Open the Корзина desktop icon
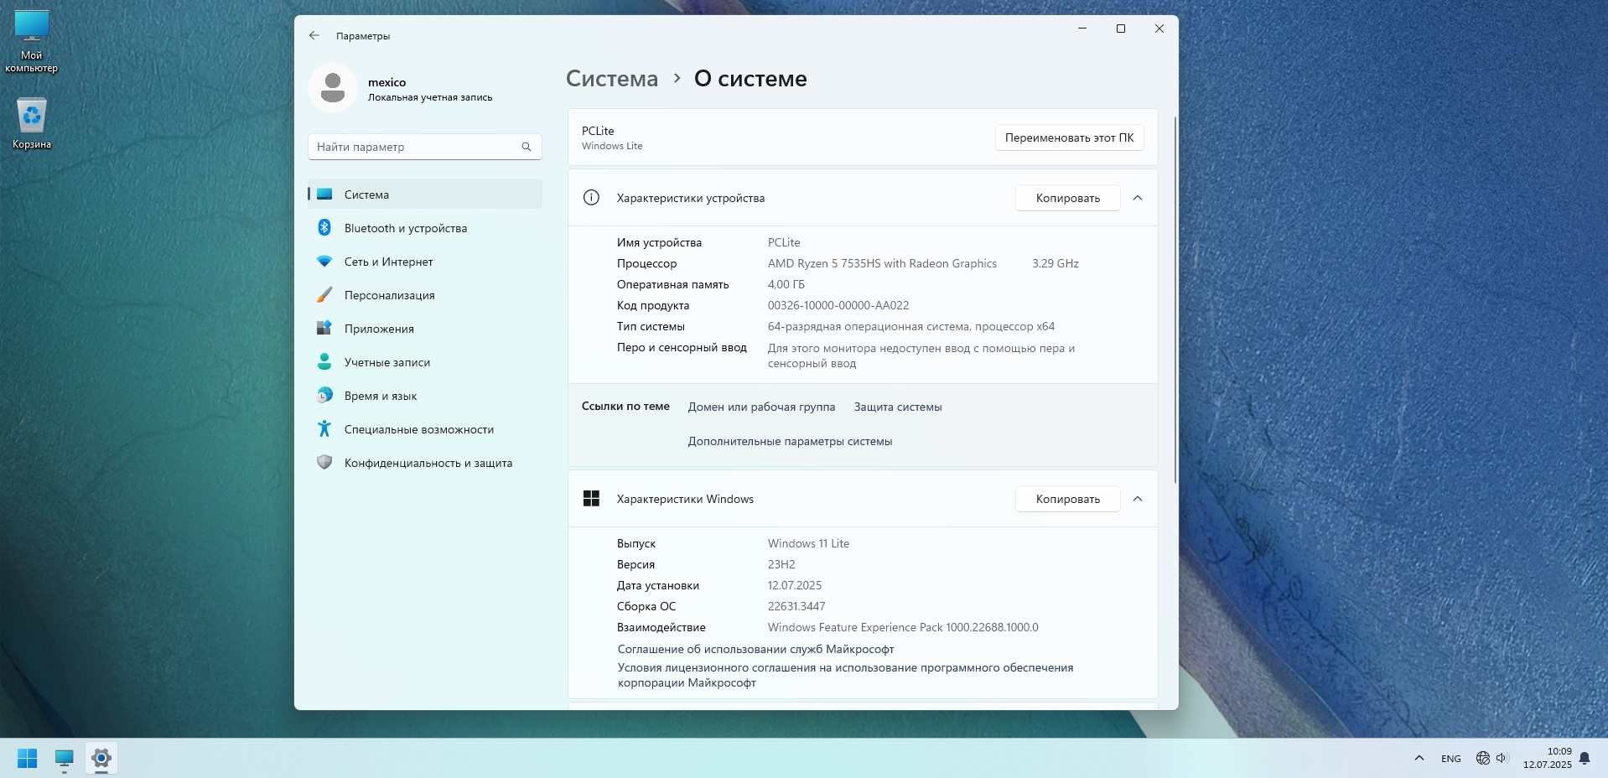Image resolution: width=1608 pixels, height=778 pixels. point(32,124)
